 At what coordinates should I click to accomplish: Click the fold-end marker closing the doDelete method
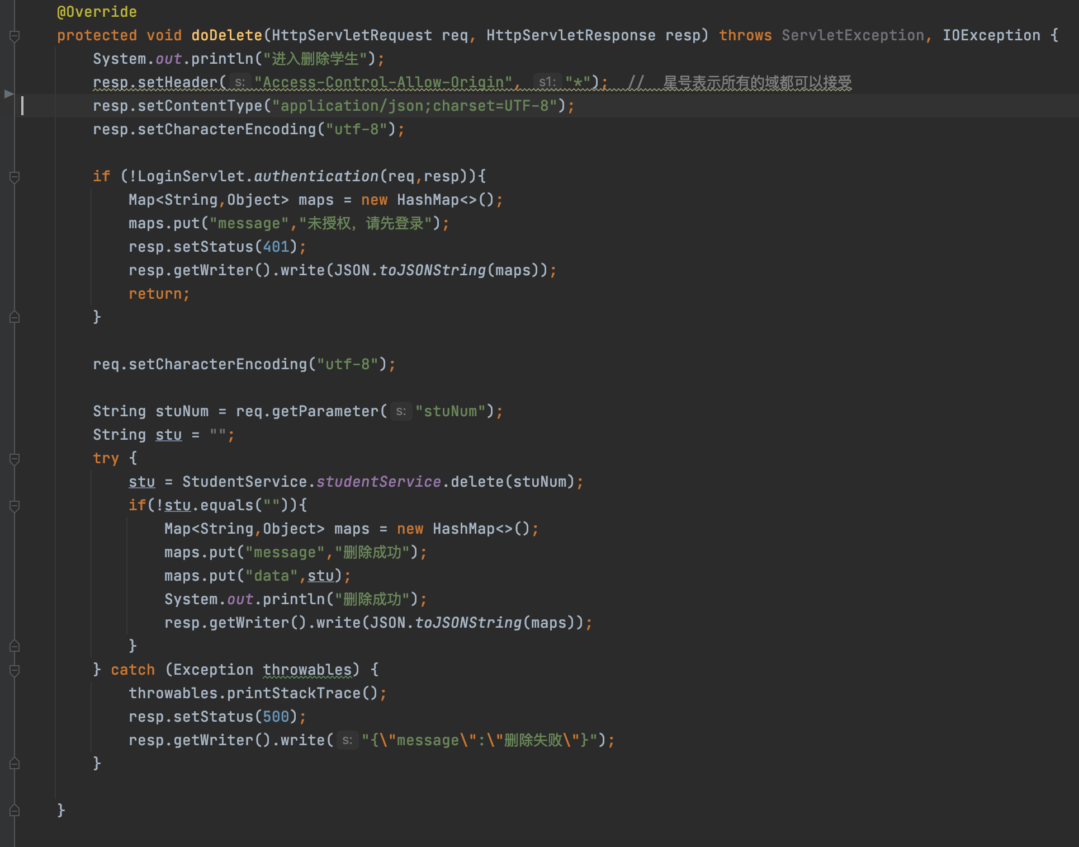(x=15, y=811)
